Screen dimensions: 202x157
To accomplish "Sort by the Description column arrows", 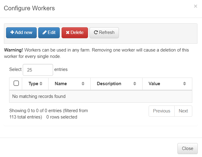I will pos(135,84).
